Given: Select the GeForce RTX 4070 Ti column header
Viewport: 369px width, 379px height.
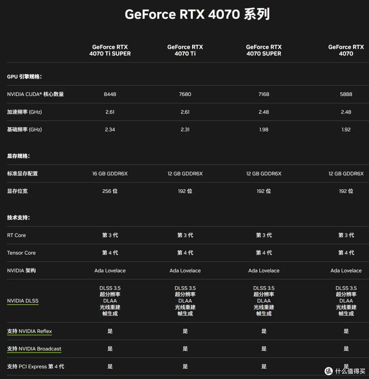Looking at the screenshot, I should [185, 50].
